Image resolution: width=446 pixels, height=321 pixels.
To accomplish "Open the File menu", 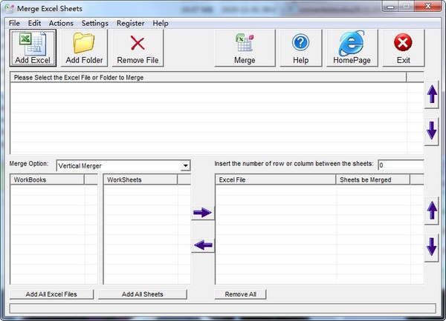I will click(15, 23).
